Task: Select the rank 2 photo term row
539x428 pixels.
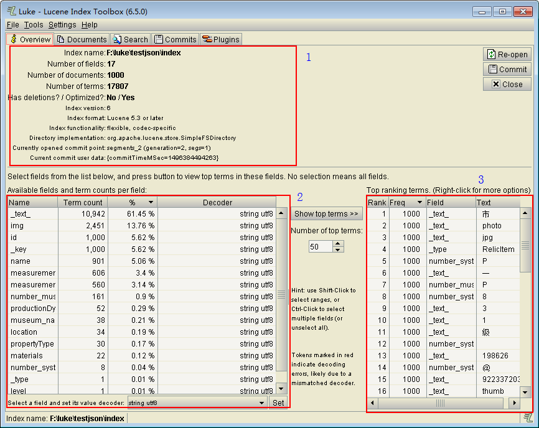Action: pyautogui.click(x=443, y=226)
